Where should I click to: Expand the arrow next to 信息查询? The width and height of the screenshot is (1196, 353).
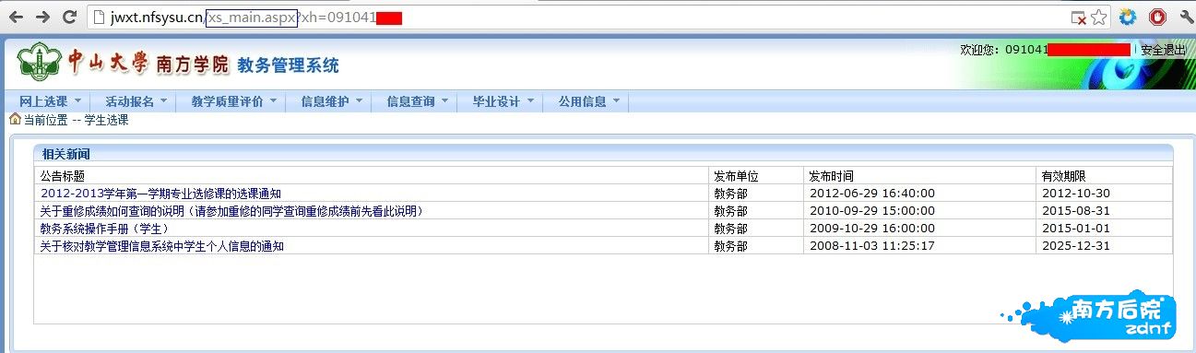click(x=444, y=101)
